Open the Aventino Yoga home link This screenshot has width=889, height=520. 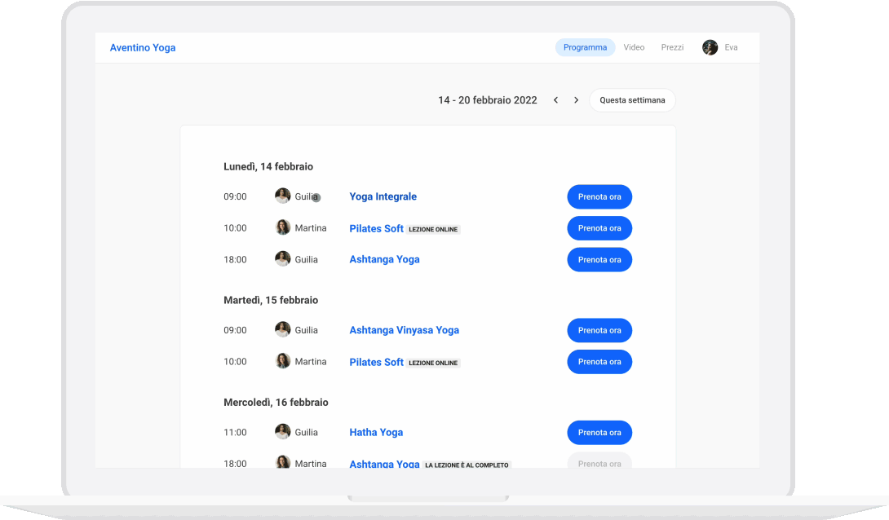(x=143, y=47)
